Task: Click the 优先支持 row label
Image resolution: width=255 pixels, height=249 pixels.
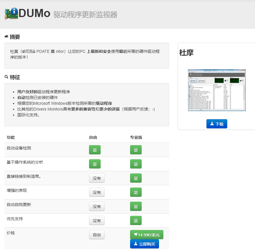Action: point(15,219)
